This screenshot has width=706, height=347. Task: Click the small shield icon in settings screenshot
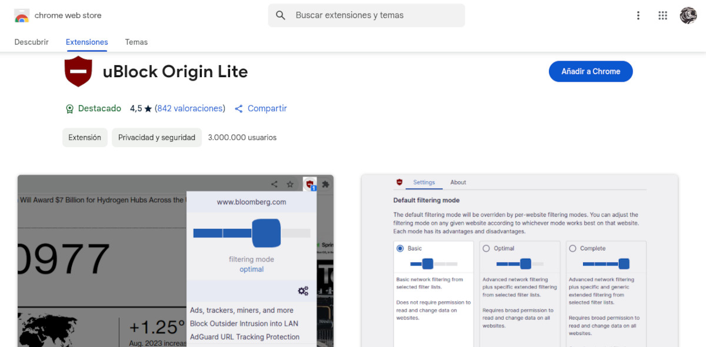pos(399,182)
